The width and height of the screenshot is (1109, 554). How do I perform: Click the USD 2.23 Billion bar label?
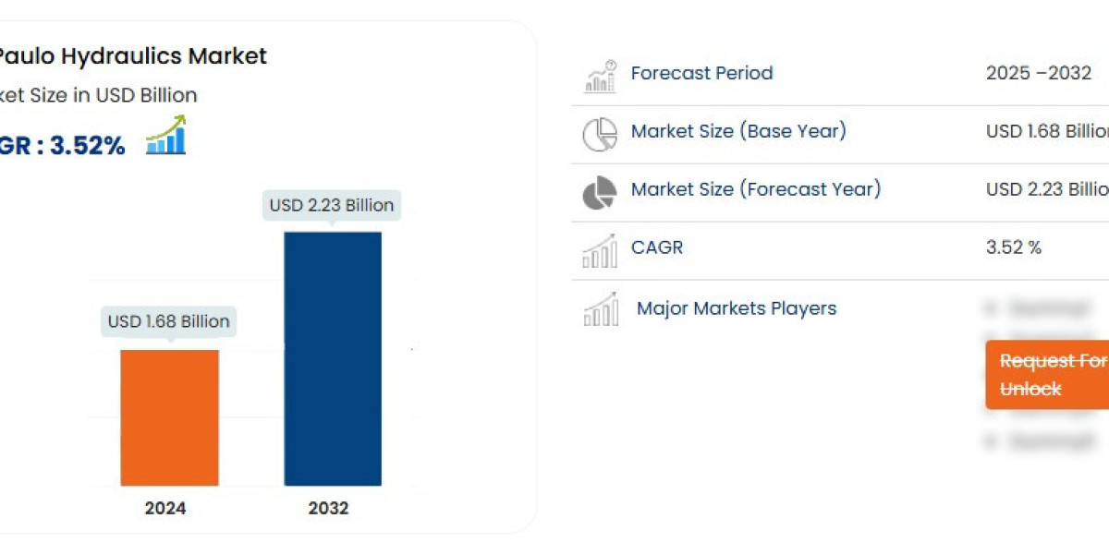(332, 205)
